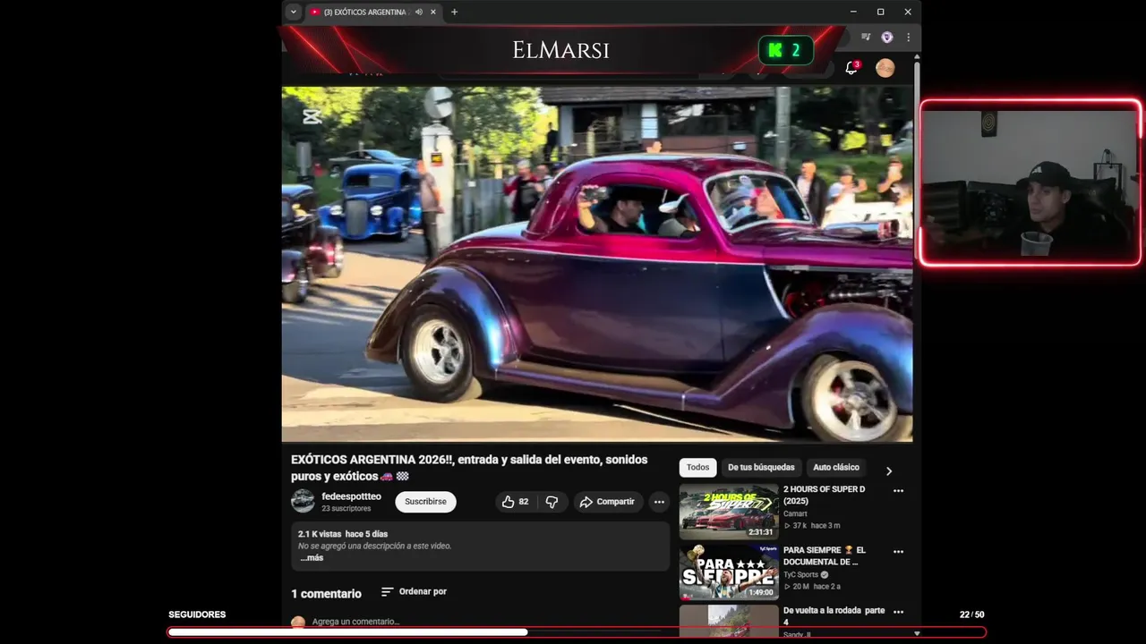Open the Ordenar por sort dropdown
The width and height of the screenshot is (1146, 644).
414,591
